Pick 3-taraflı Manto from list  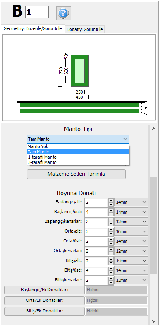pyautogui.click(x=78, y=162)
